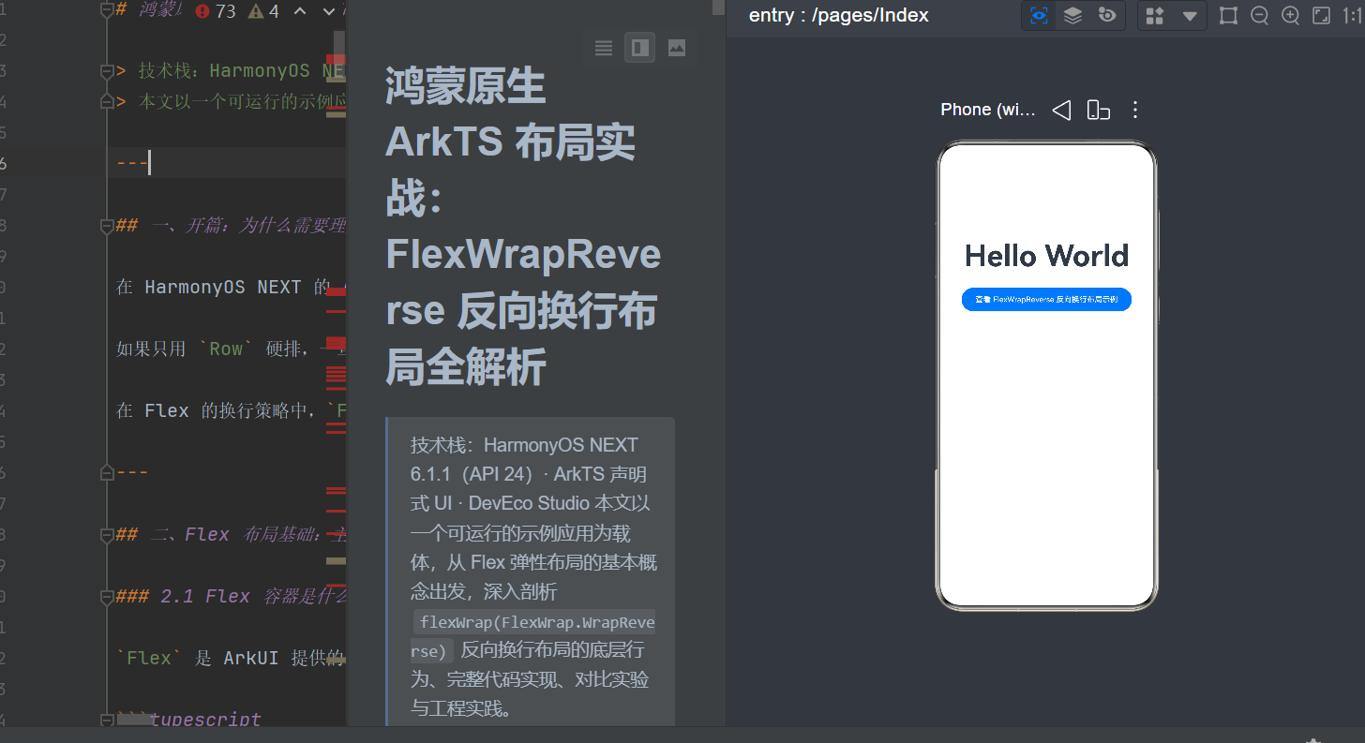Open the Phone device selector label
Screen dimensions: 1365x743
[988, 110]
